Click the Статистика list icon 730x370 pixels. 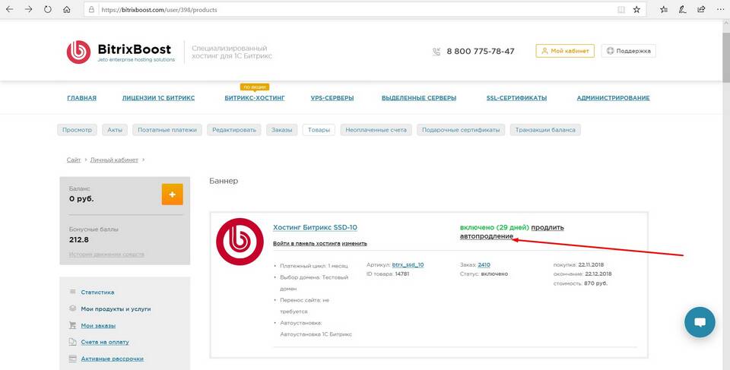tap(73, 292)
